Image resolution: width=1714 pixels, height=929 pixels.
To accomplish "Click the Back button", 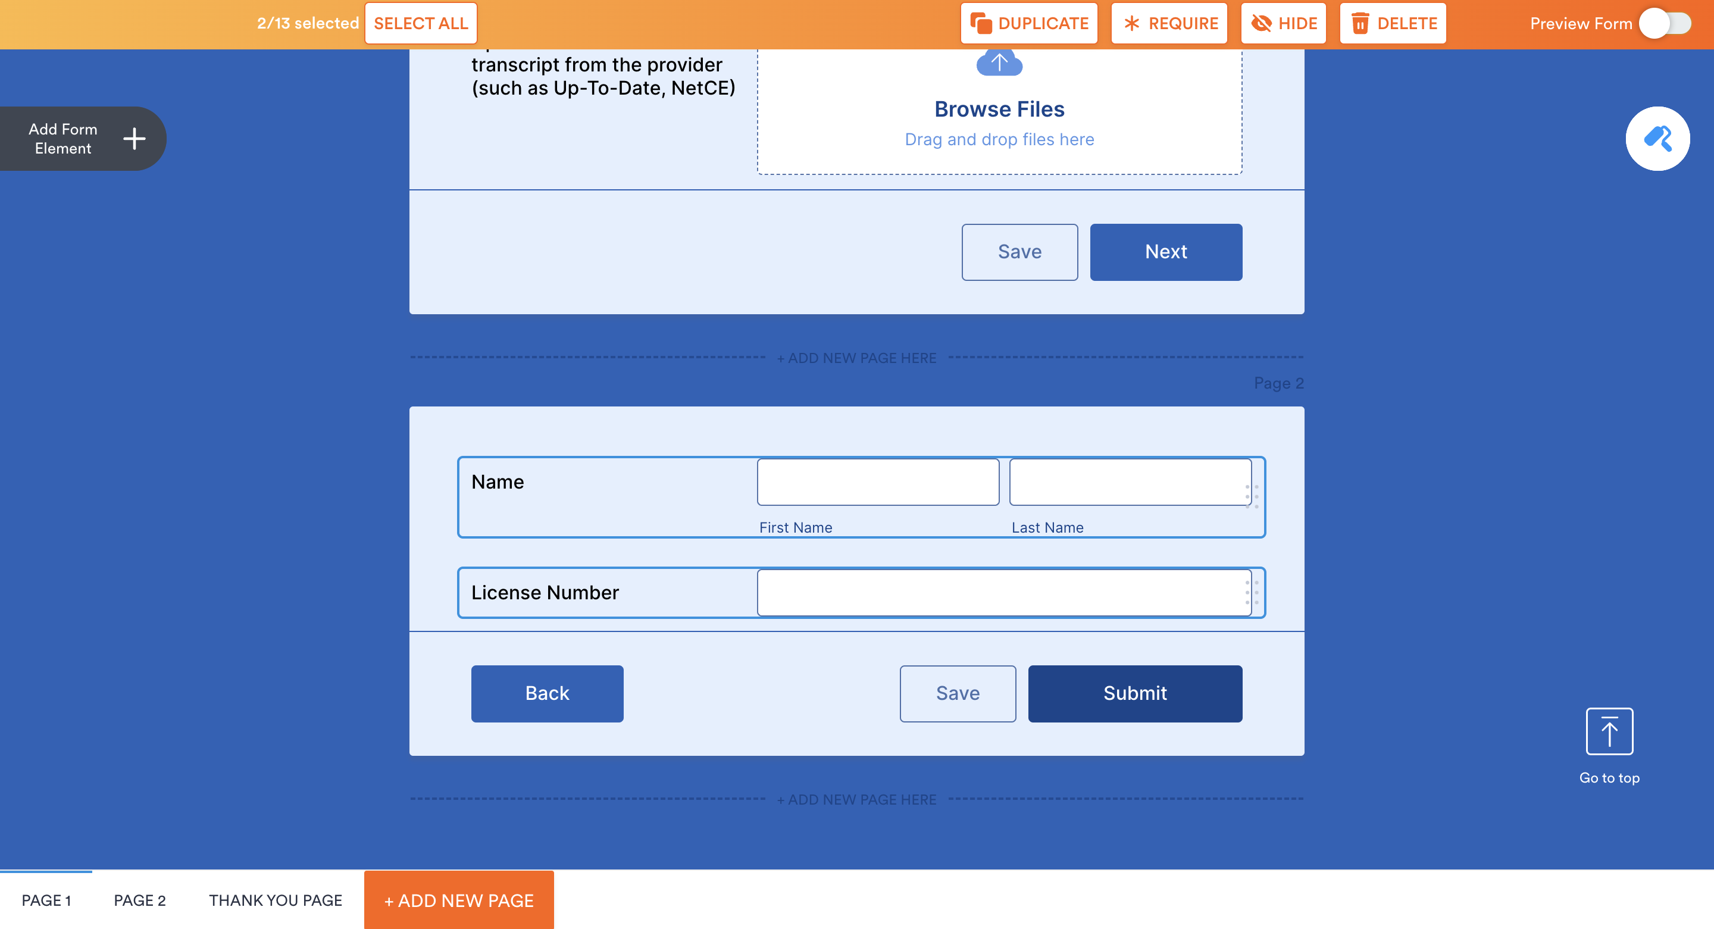I will click(547, 693).
